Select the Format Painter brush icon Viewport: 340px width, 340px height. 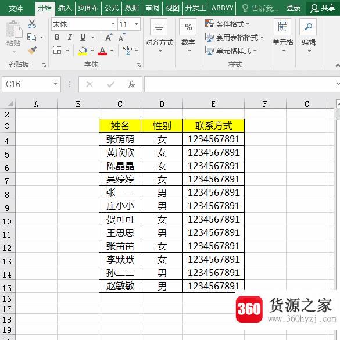point(32,51)
